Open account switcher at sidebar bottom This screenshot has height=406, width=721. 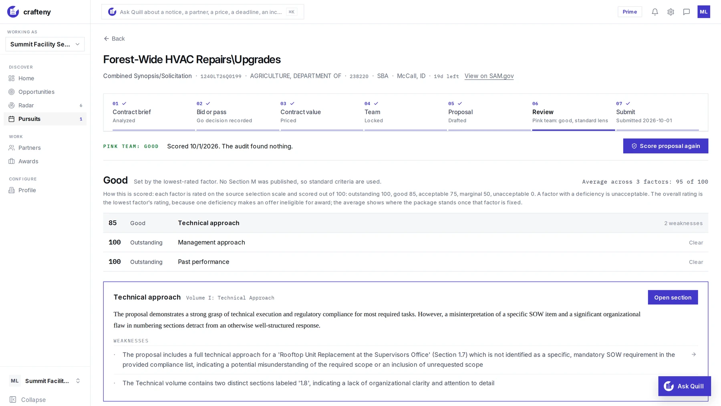[45, 381]
